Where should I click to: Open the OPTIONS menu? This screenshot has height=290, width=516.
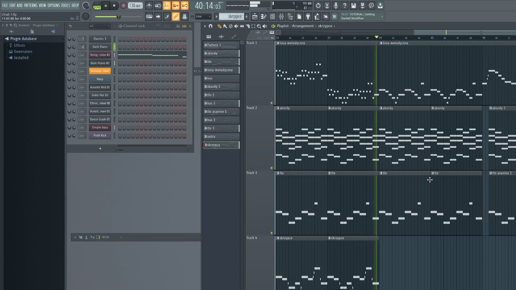(x=54, y=6)
